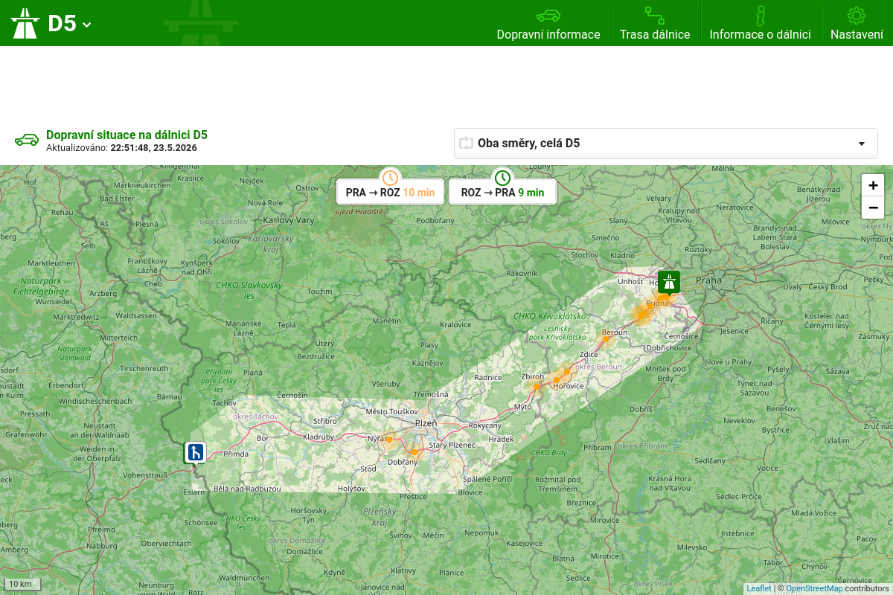Open Informace o dálnici info icon
The width and height of the screenshot is (893, 595).
(x=760, y=15)
